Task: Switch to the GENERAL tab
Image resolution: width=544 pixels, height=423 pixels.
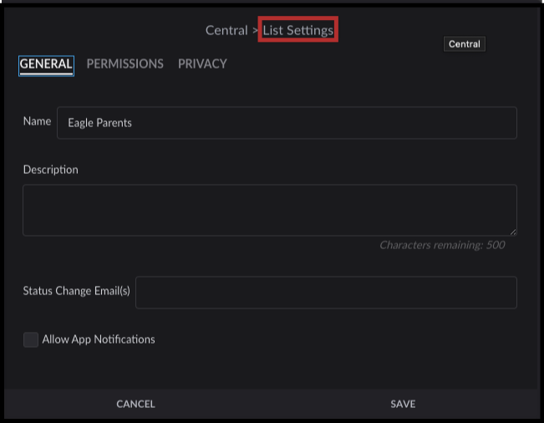Action: click(x=46, y=64)
